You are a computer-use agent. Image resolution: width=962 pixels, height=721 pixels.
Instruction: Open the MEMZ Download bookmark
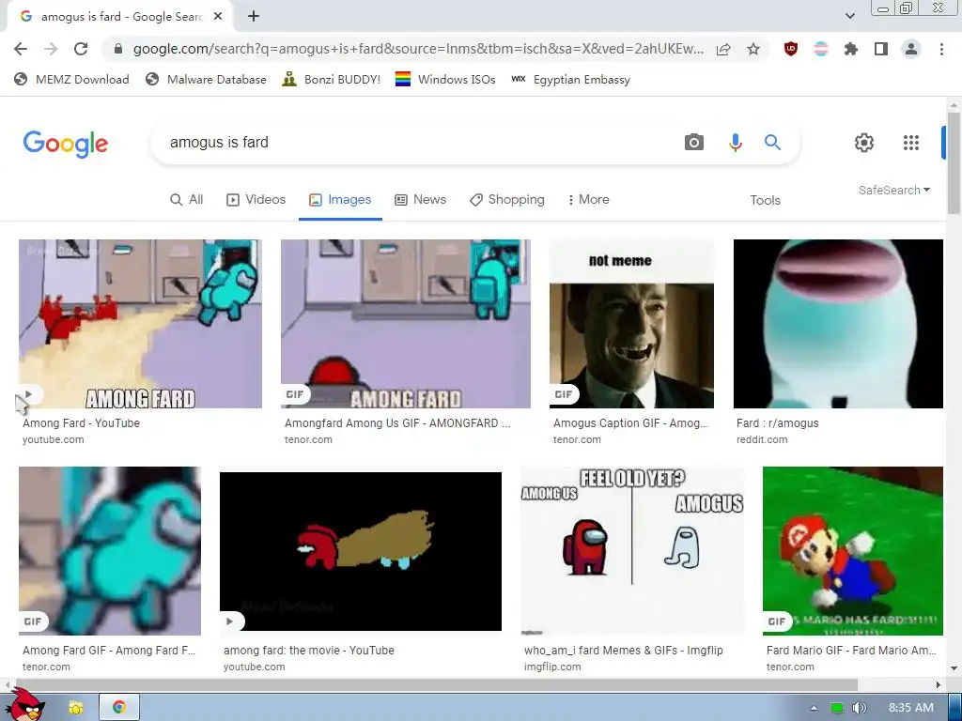coord(71,79)
